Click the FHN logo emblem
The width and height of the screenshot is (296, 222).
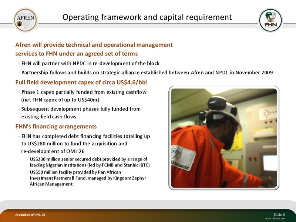point(270,20)
